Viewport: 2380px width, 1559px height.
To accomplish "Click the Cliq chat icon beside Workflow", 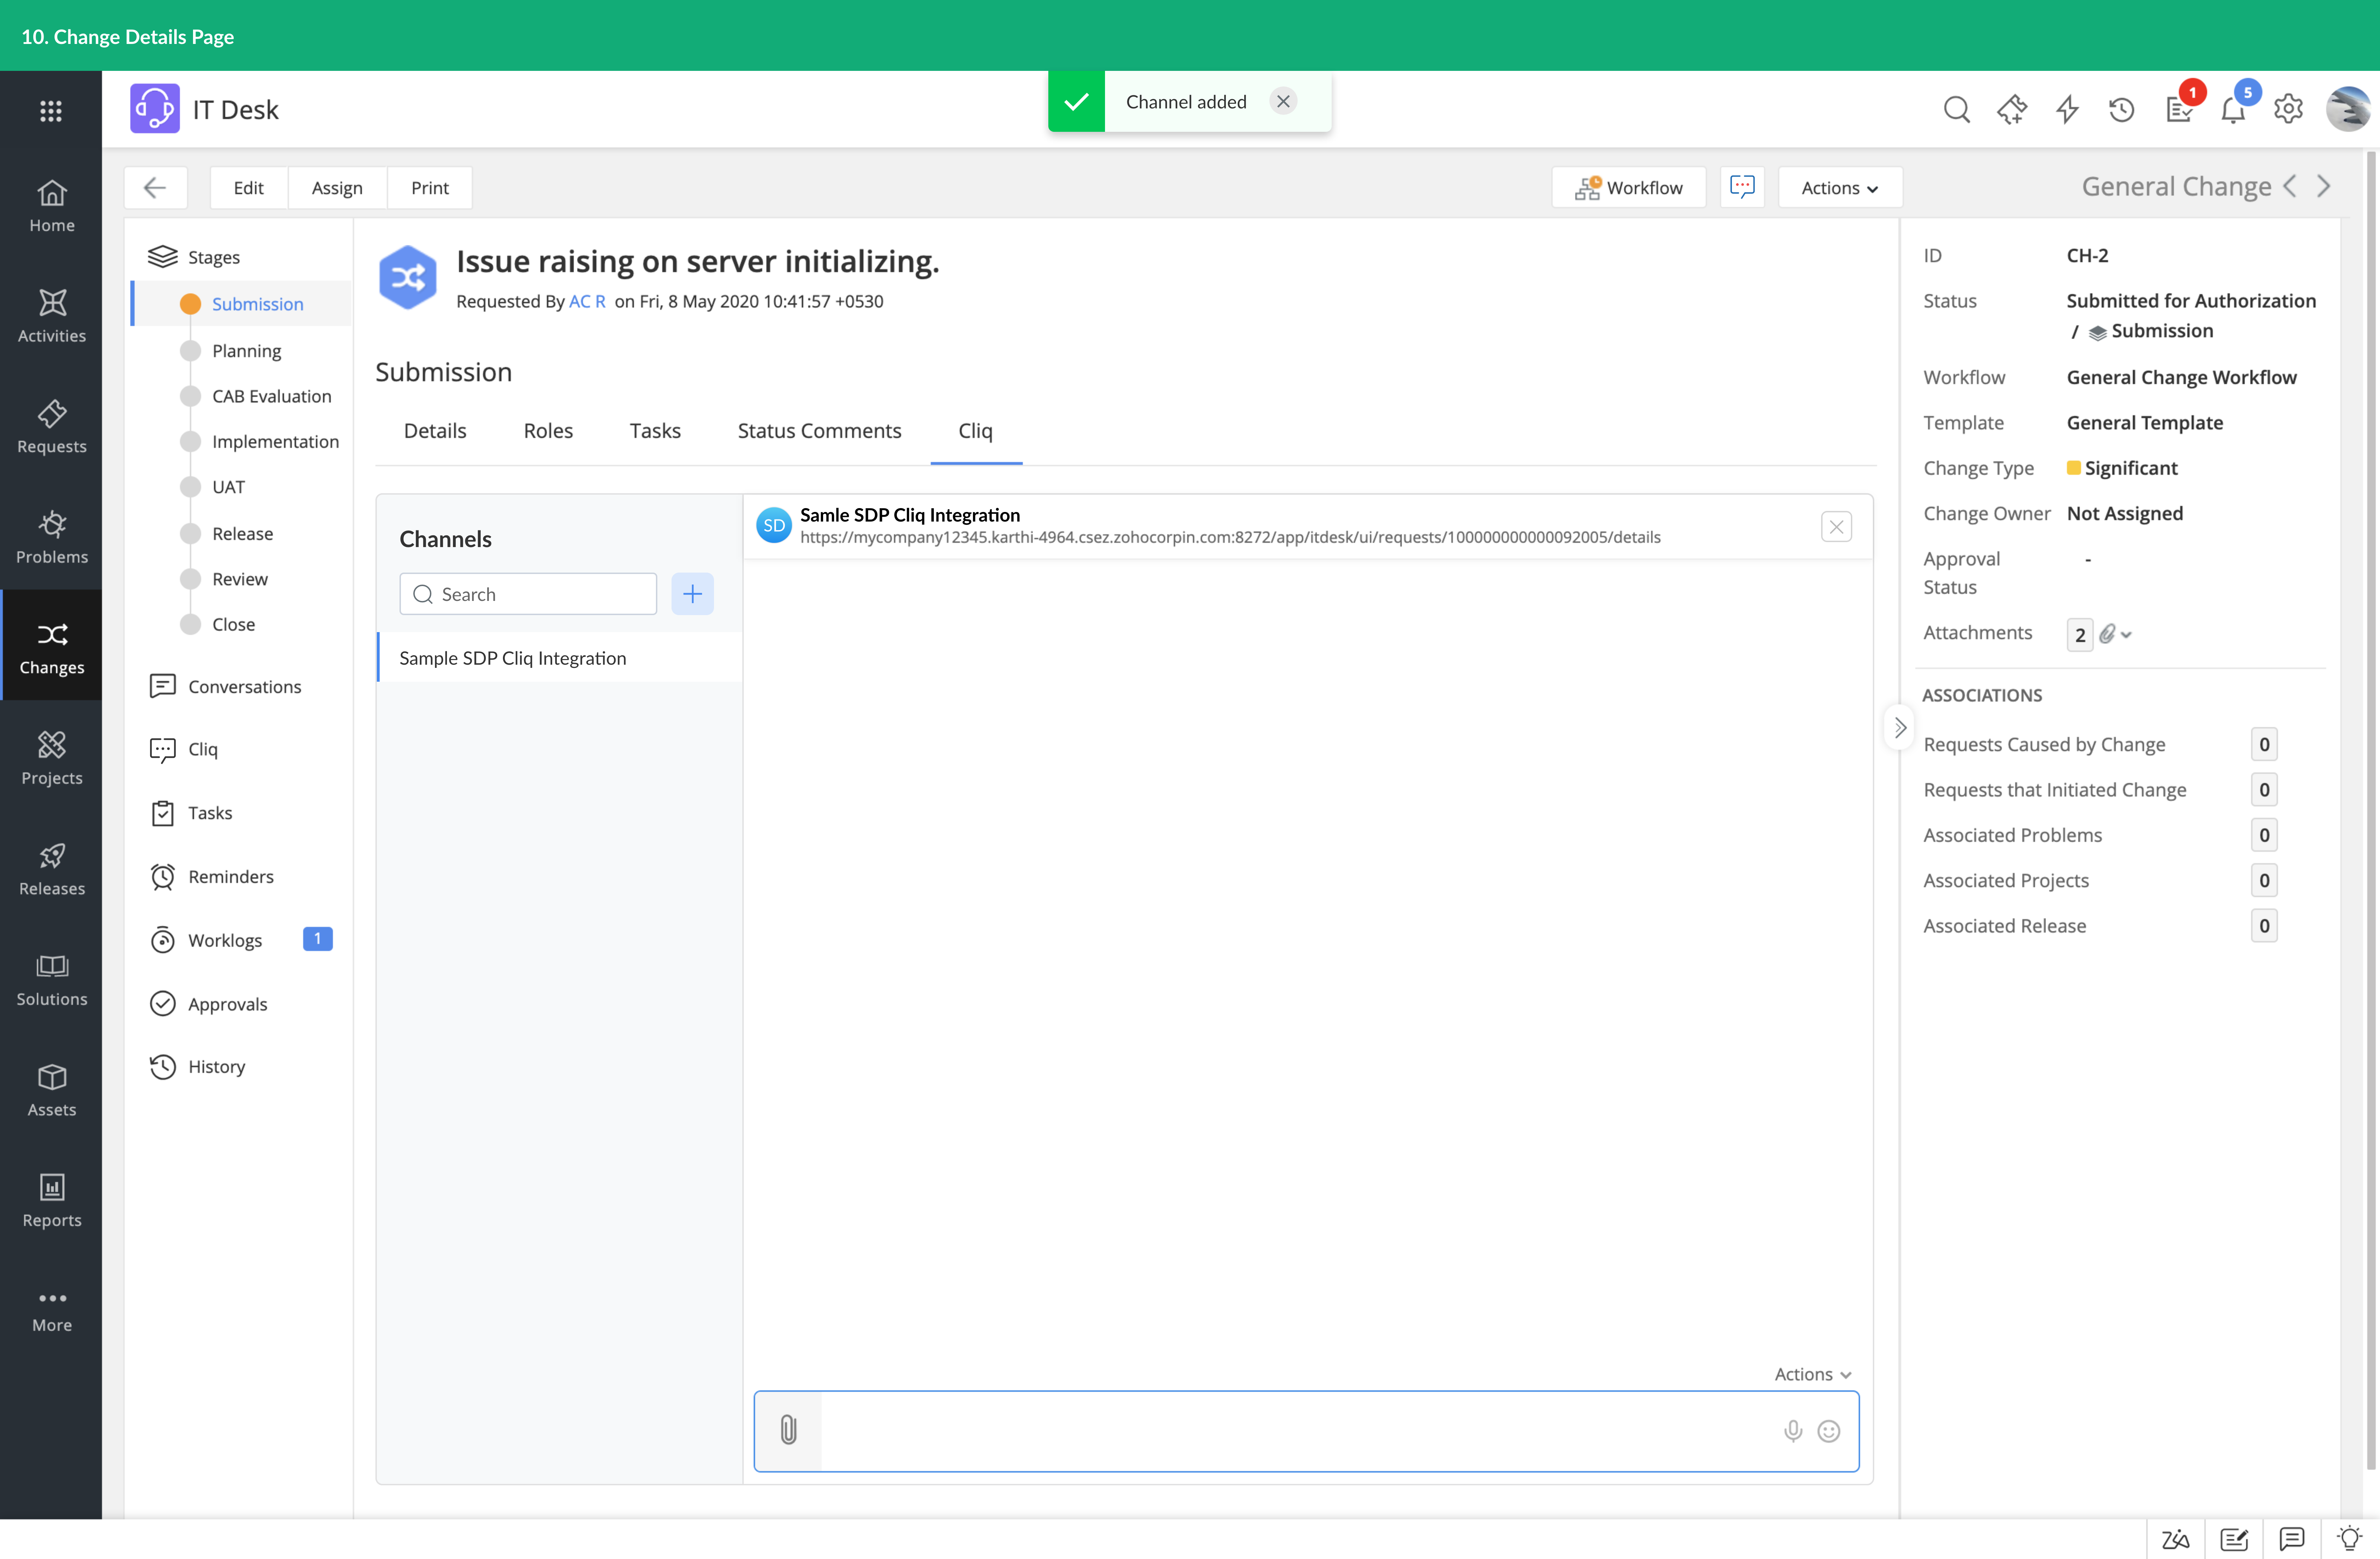I will pyautogui.click(x=1742, y=187).
